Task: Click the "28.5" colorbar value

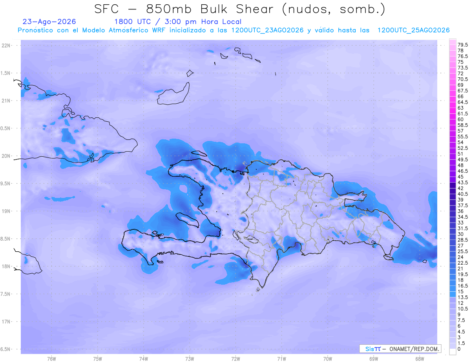Action: tap(463, 240)
